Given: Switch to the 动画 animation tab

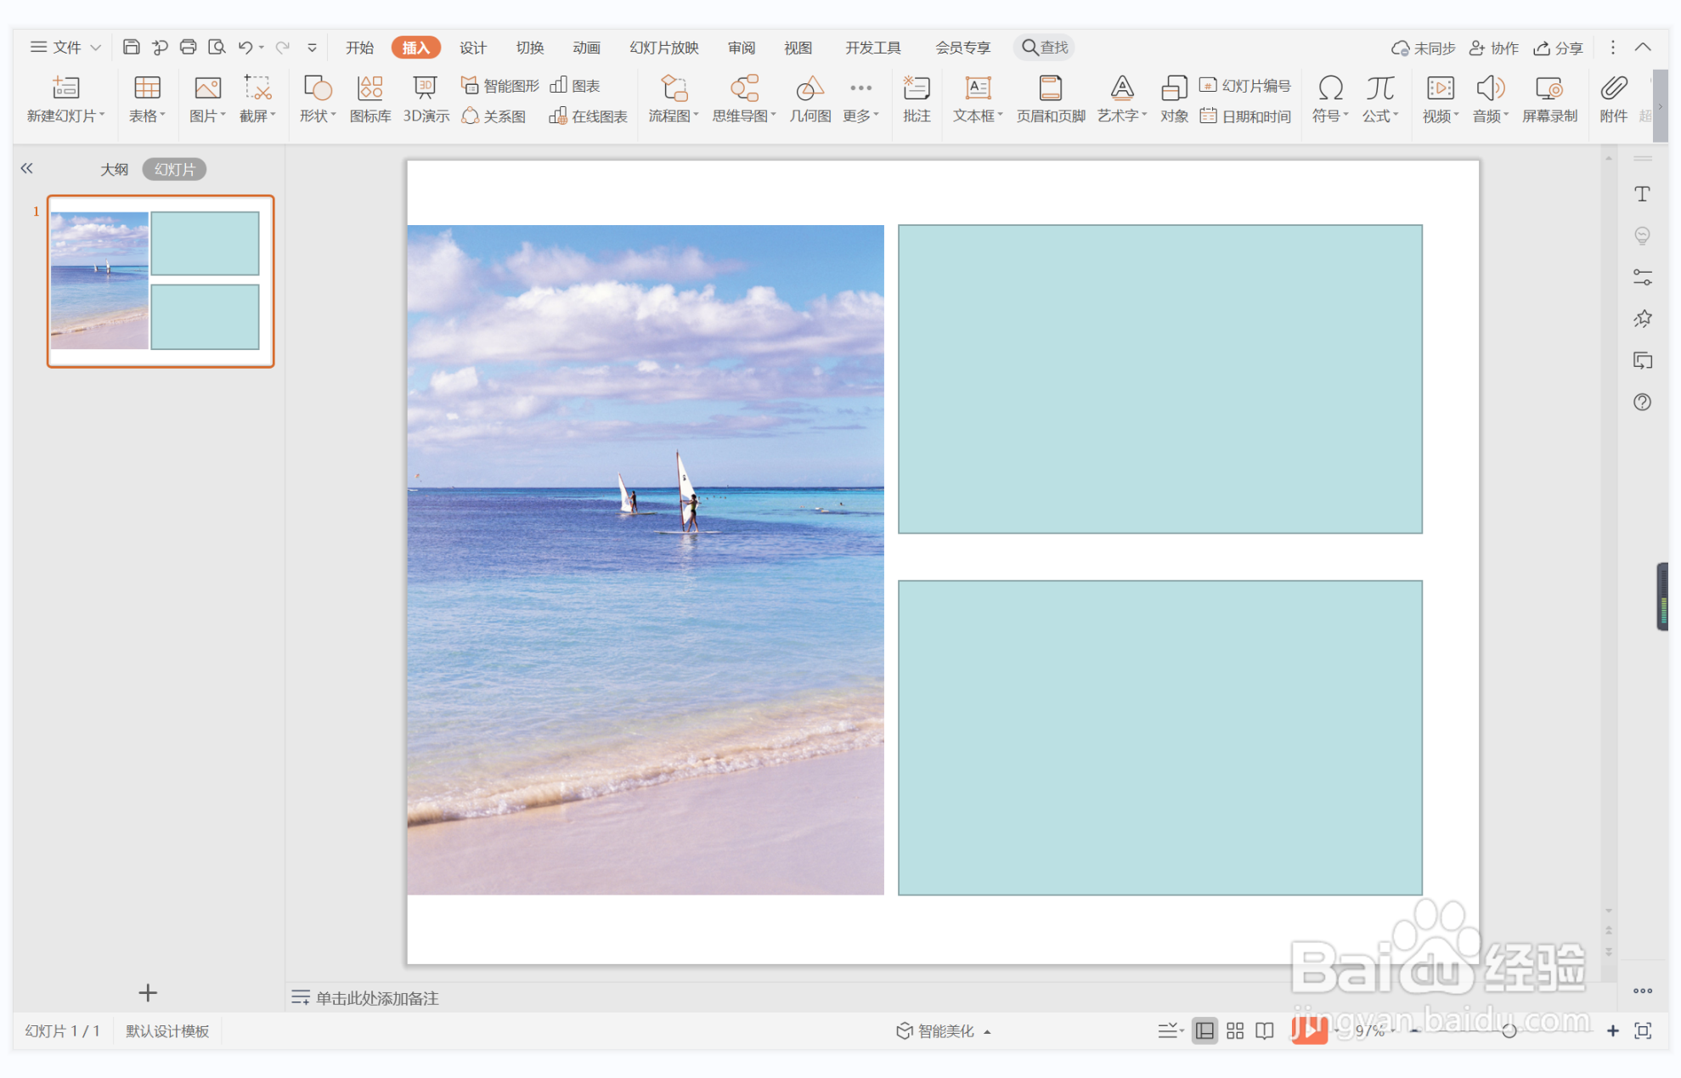Looking at the screenshot, I should point(586,48).
